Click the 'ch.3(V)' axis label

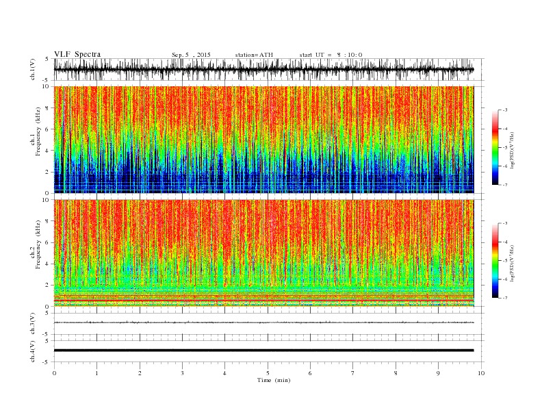(x=33, y=324)
